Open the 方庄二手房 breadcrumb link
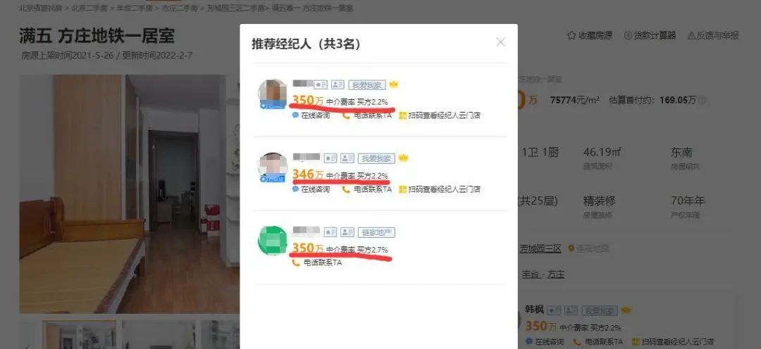The height and width of the screenshot is (349, 761). (x=180, y=8)
